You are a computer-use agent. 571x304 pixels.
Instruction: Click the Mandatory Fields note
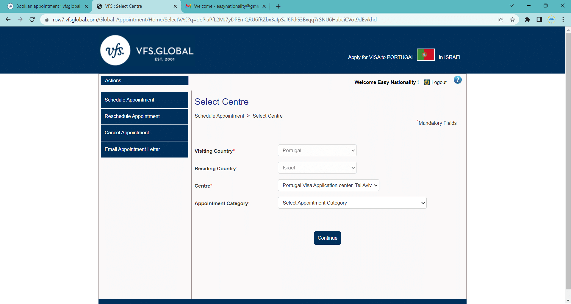437,123
